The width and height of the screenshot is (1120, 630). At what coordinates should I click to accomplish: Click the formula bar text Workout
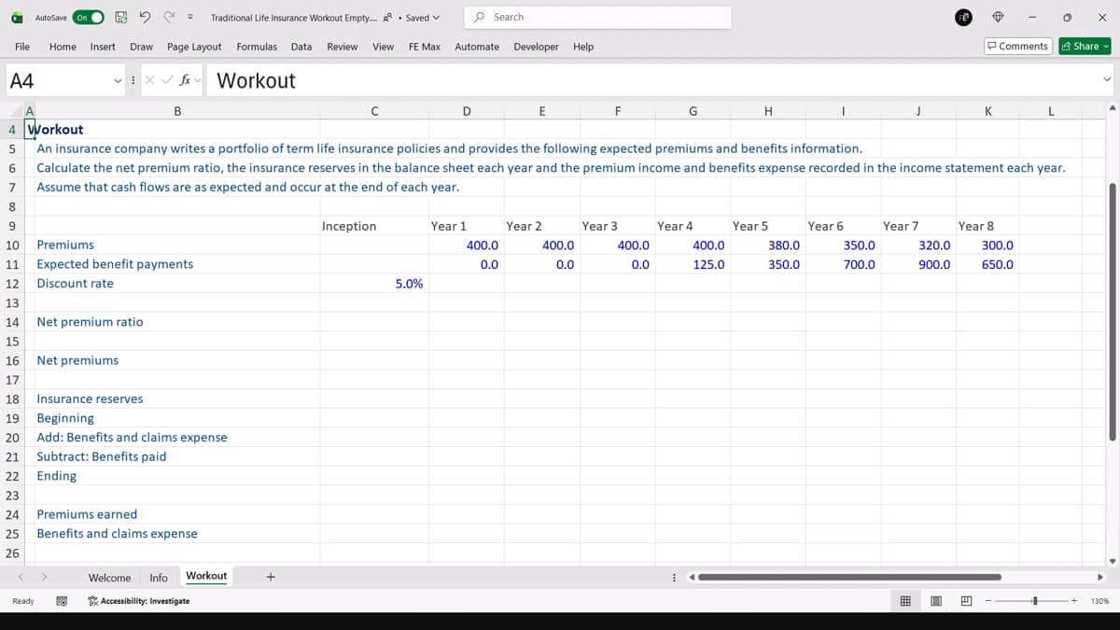tap(256, 81)
